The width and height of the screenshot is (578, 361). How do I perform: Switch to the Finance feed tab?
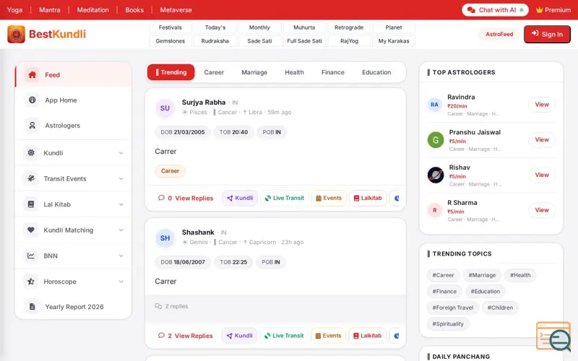(x=333, y=72)
